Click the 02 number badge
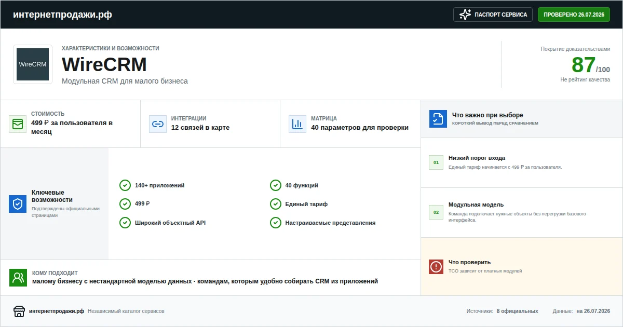Screen dimensions: 623x327 click(x=436, y=212)
